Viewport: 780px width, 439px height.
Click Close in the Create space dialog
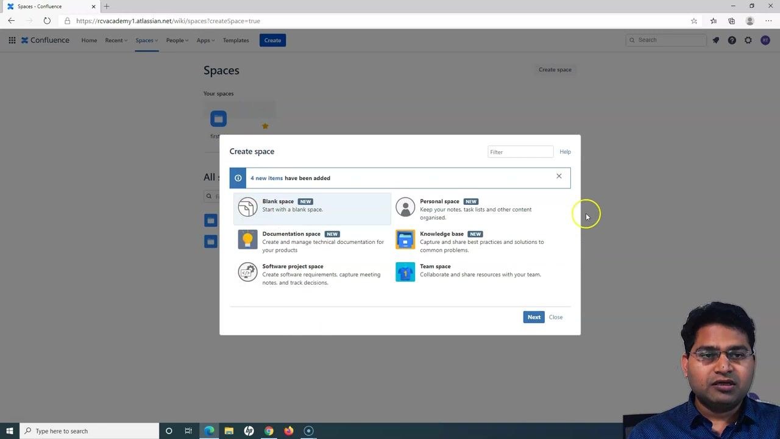click(x=556, y=317)
